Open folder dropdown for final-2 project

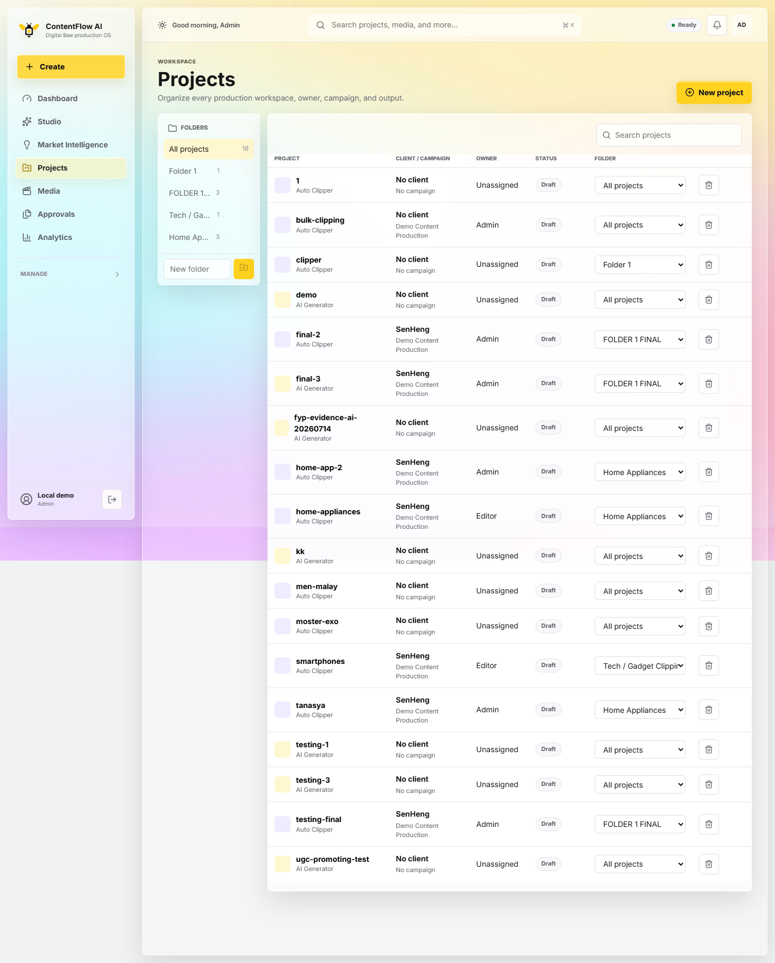[640, 339]
